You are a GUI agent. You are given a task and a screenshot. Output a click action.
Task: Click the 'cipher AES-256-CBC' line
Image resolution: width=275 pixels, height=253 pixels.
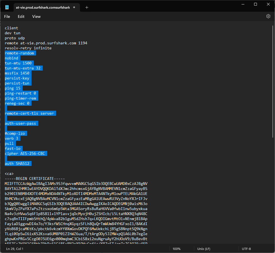pyautogui.click(x=26, y=154)
